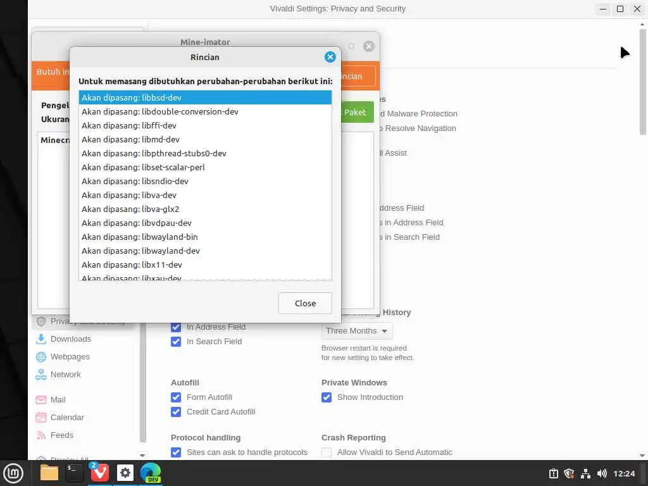Image resolution: width=648 pixels, height=486 pixels.
Task: Enable Allow Vivaldi to Send Automatic reports
Action: (x=326, y=452)
